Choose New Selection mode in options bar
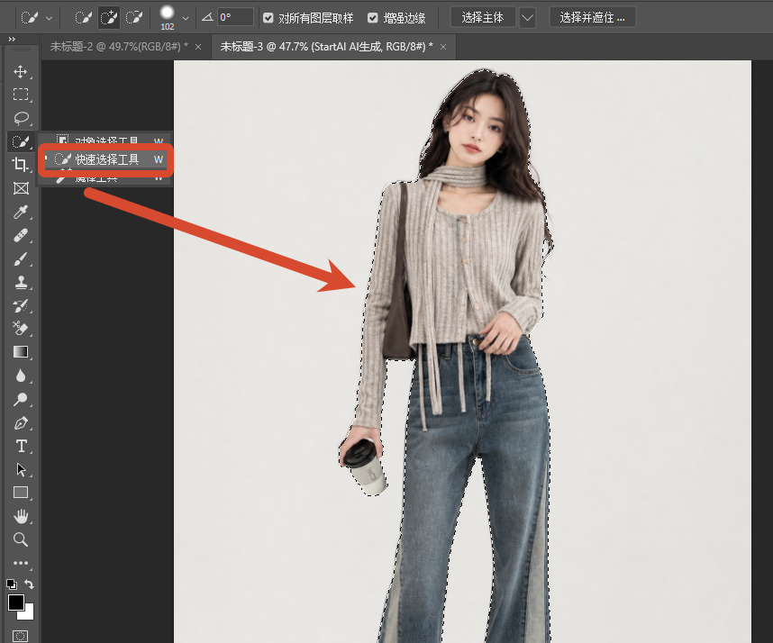This screenshot has height=643, width=773. point(83,18)
